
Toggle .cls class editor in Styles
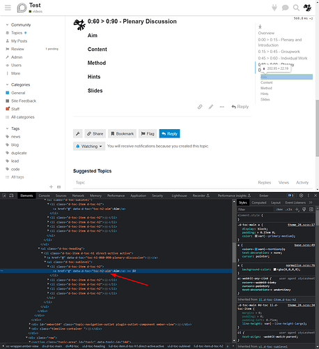coord(289,209)
